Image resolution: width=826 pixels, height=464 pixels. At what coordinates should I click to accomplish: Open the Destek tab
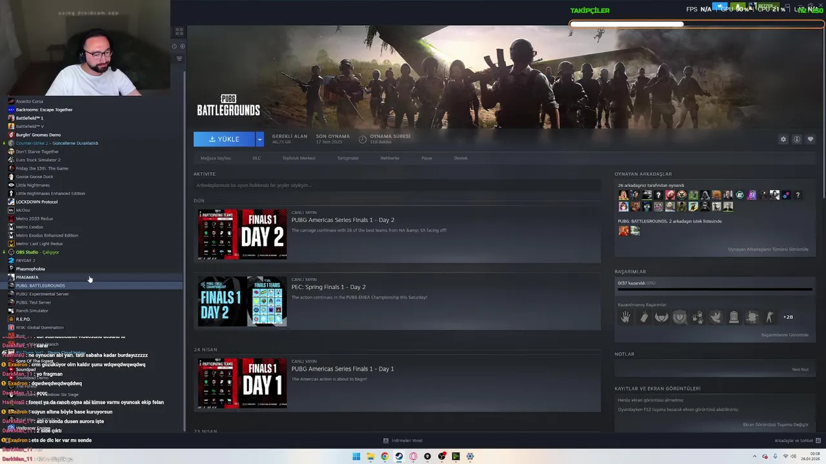[461, 158]
